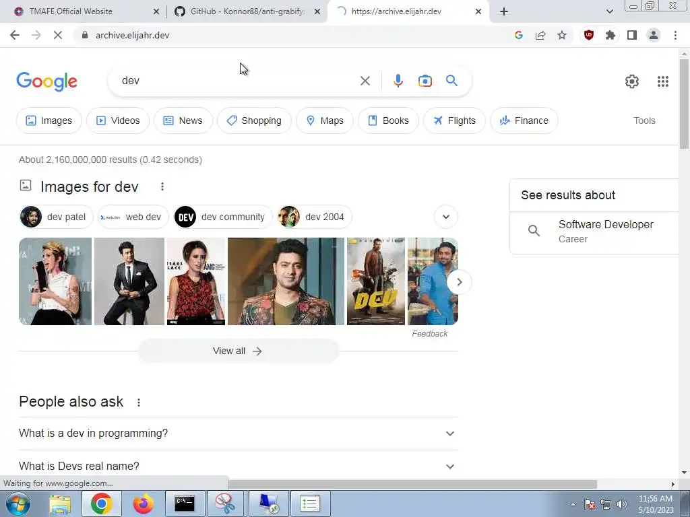Expand What is Devs real name
The image size is (690, 517).
click(239, 466)
